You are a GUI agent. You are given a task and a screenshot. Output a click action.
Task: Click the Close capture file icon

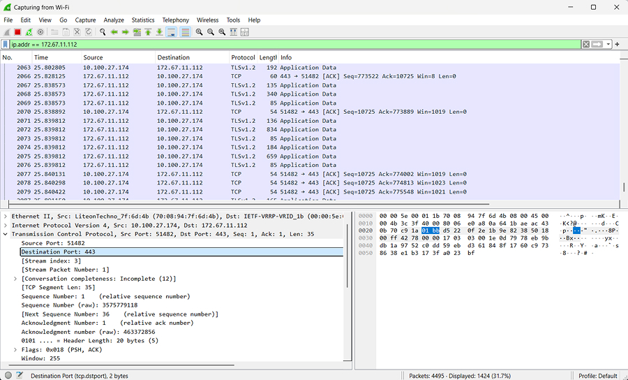(x=77, y=32)
